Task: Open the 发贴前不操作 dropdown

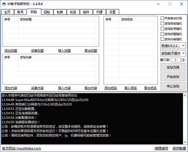Action: (173, 53)
